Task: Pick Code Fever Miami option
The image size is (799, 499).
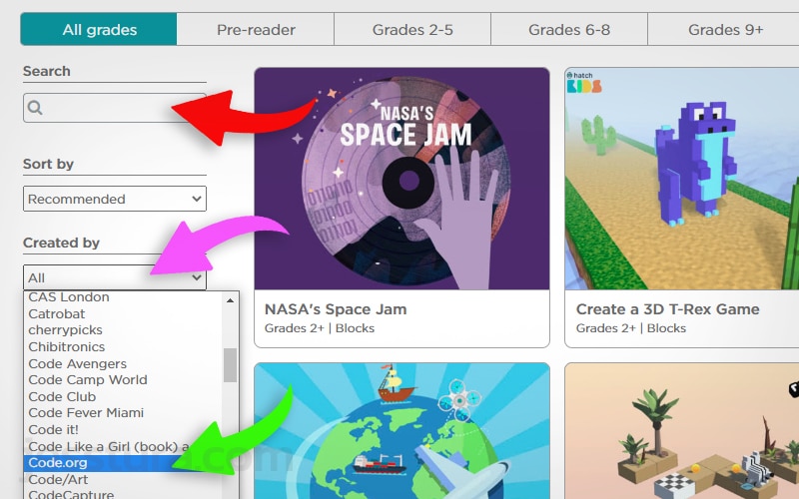Action: (123, 413)
